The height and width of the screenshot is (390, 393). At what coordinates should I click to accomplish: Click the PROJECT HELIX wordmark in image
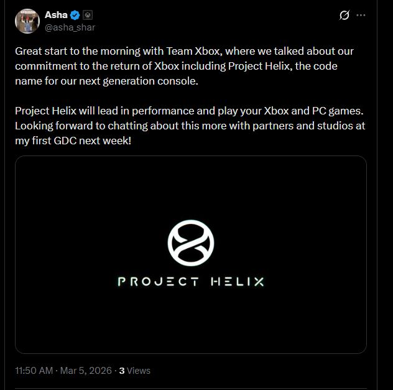190,282
